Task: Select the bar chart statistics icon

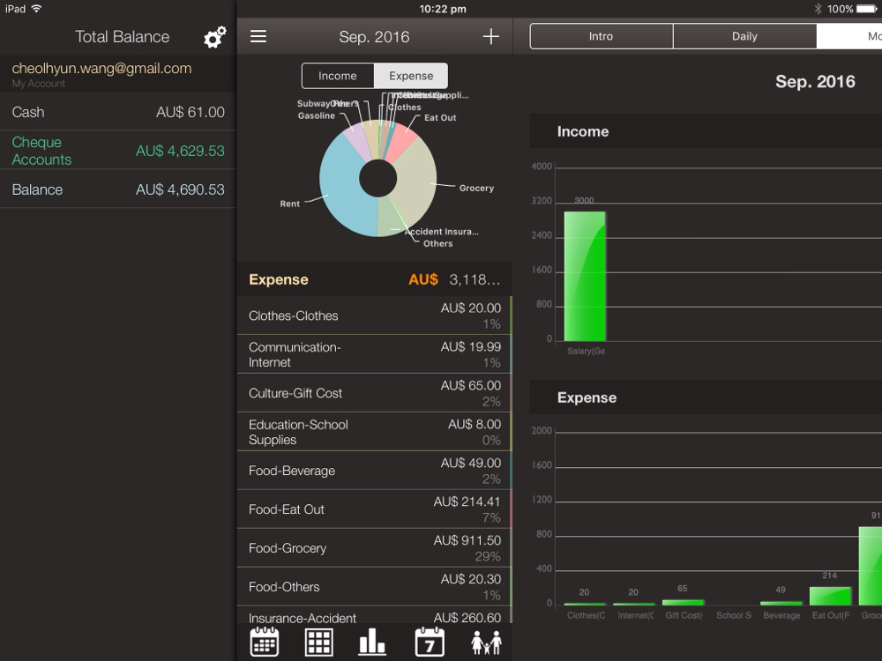Action: [372, 642]
